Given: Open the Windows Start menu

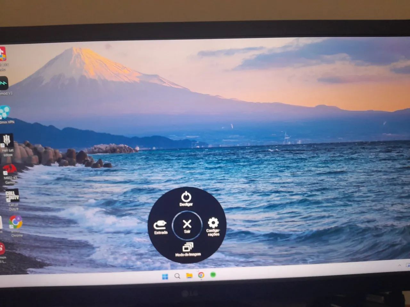Looking at the screenshot, I should coord(165,276).
